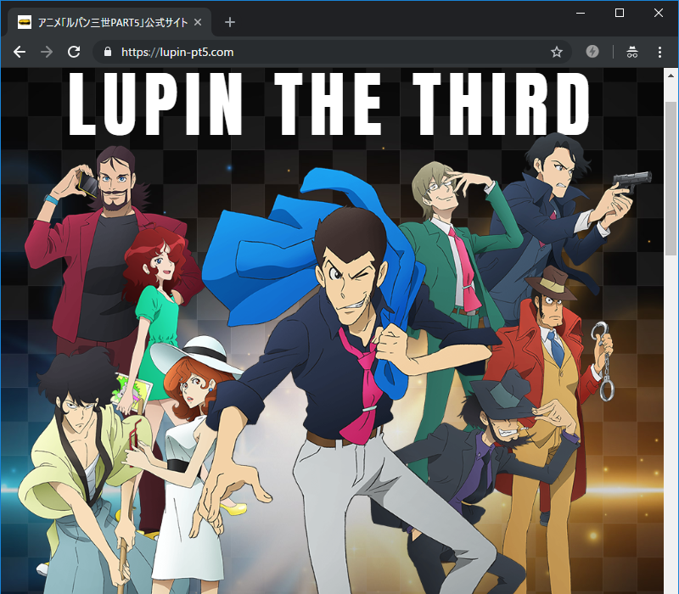
Task: Open the Chrome three-dot menu
Action: point(659,53)
